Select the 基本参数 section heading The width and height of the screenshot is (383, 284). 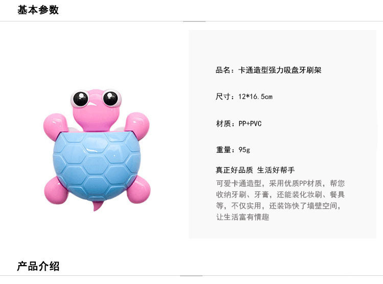click(38, 10)
